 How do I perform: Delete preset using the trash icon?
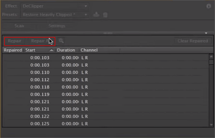(105, 15)
